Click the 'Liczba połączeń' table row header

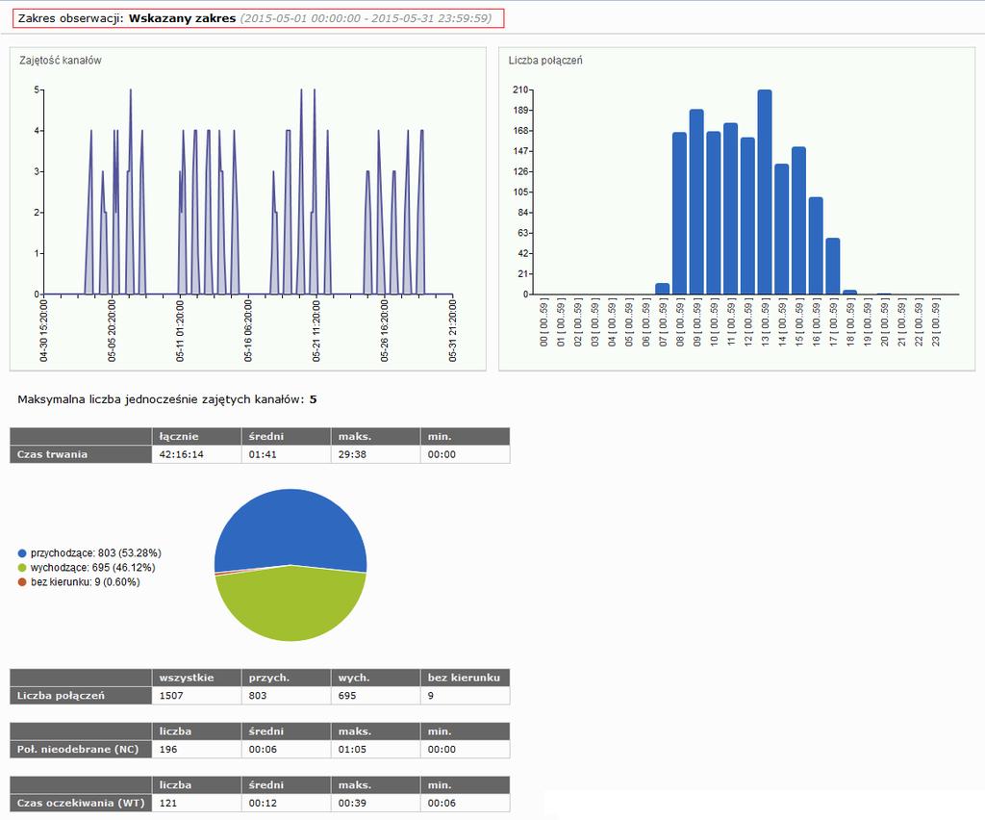(x=81, y=696)
